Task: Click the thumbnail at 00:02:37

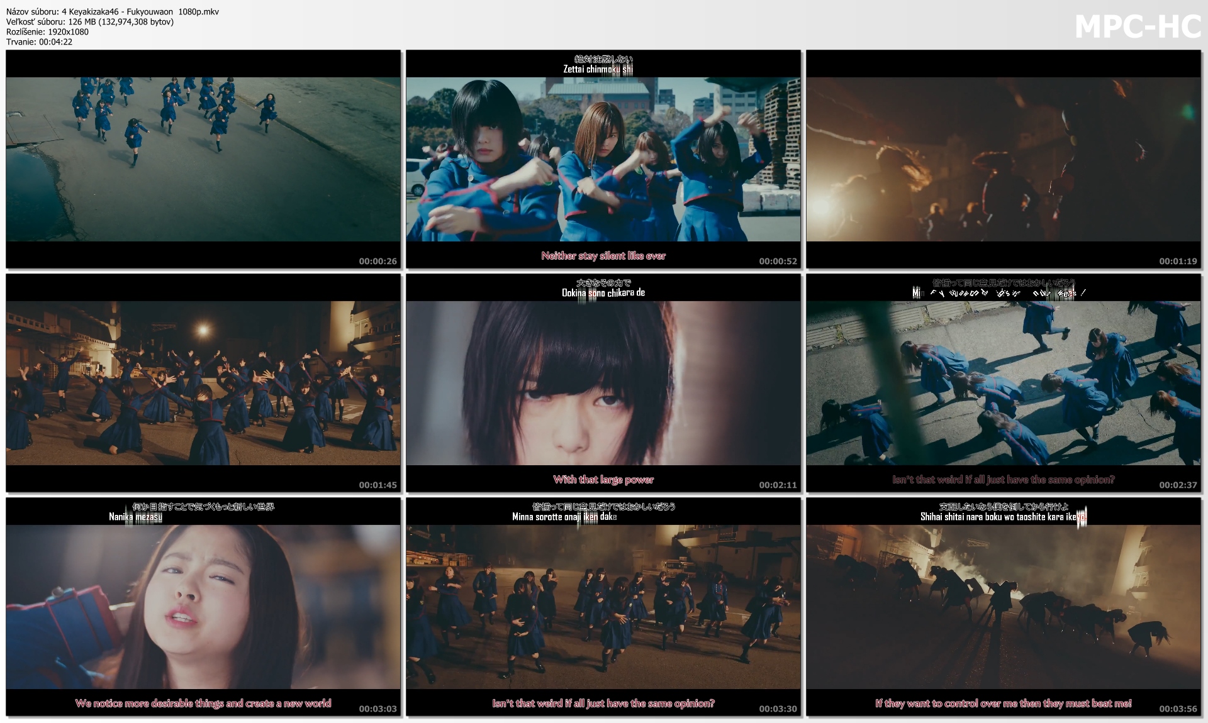Action: (1004, 383)
